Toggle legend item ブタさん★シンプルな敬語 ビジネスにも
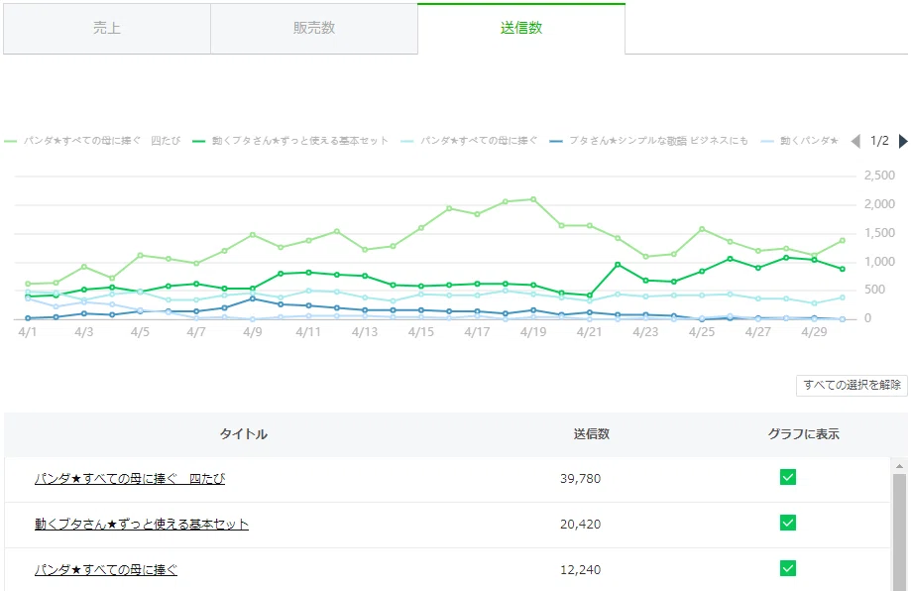 point(649,141)
